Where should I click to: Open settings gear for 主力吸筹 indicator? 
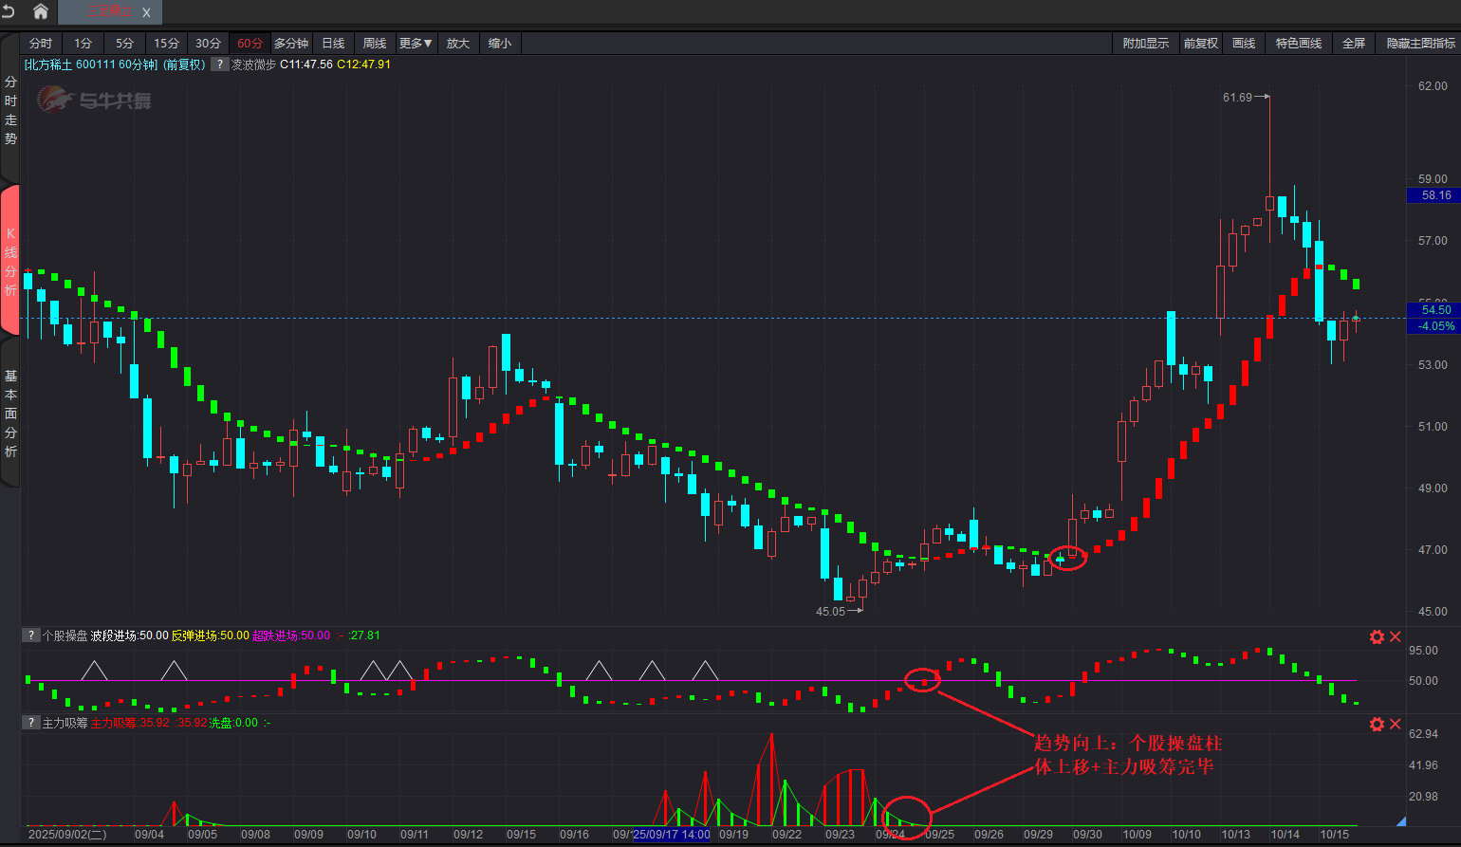click(1377, 724)
